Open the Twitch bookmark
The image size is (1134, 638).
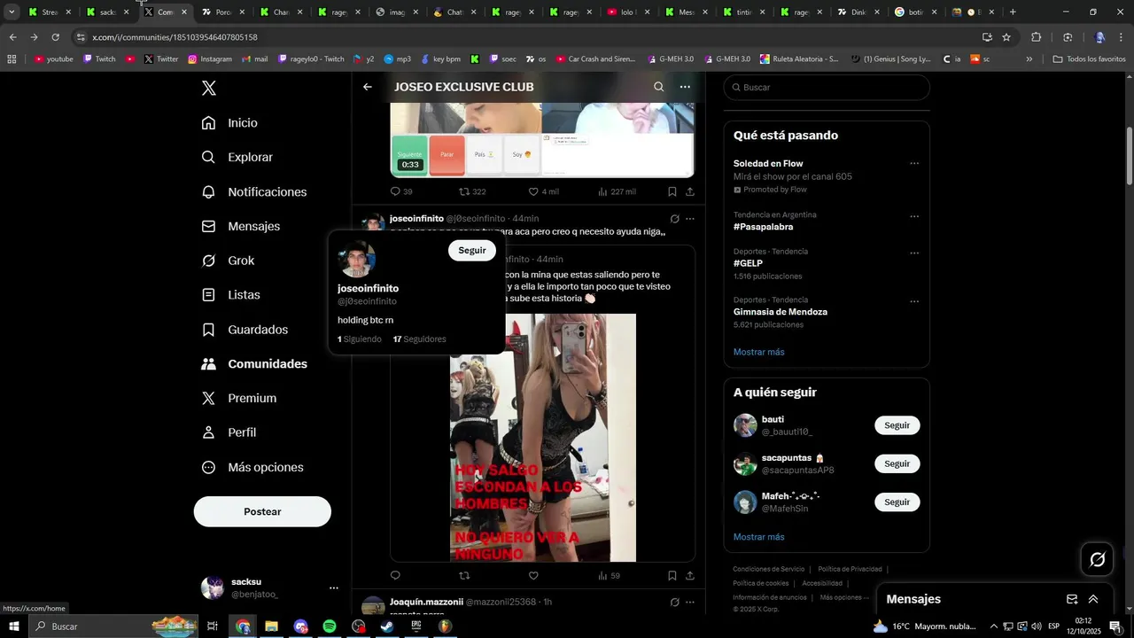click(x=99, y=59)
